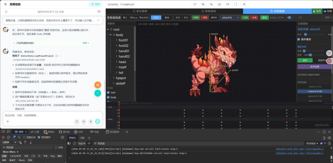Image resolution: width=333 pixels, height=163 pixels.
Task: Toggle the console sidebar icon
Action: 69,144
